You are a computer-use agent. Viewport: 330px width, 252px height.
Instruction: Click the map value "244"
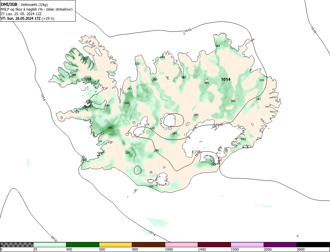(x=162, y=57)
